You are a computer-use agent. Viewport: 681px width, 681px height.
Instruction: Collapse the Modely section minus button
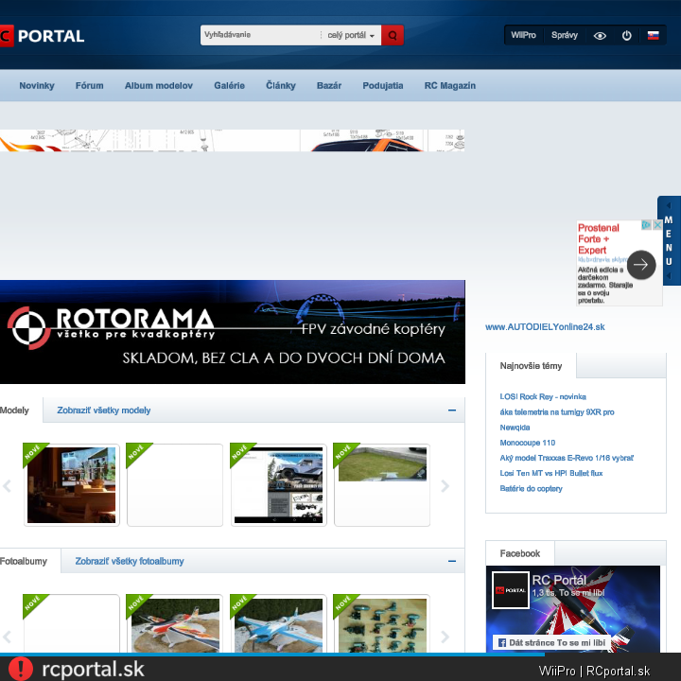pyautogui.click(x=452, y=410)
